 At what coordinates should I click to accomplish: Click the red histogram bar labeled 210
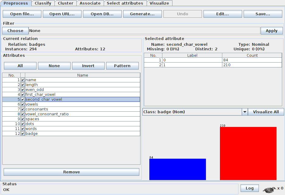point(248,153)
